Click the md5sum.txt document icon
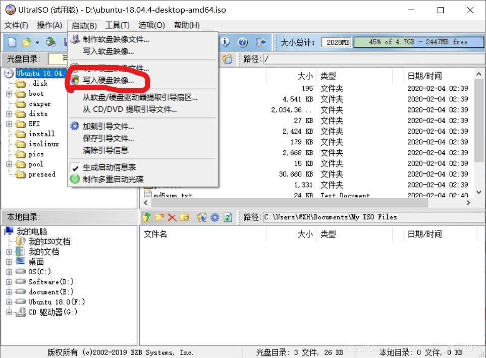The width and height of the screenshot is (486, 358). point(148,195)
